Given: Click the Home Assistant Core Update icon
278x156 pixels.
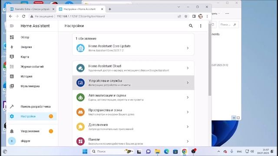Looking at the screenshot, I should click(80, 48).
